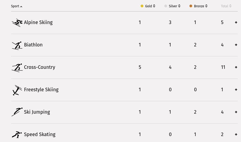The width and height of the screenshot is (241, 142).
Task: Expand the Biathlon row plus button
Action: pos(236,45)
